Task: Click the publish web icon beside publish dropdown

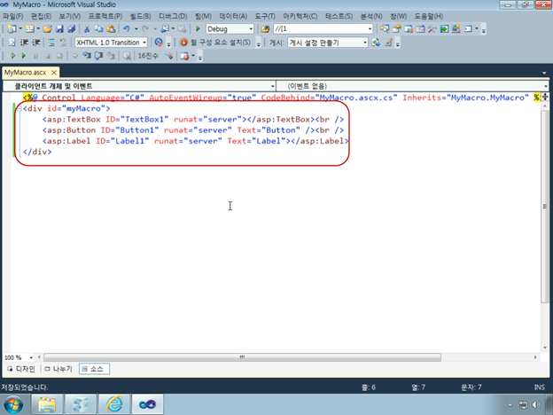Action: pos(376,43)
